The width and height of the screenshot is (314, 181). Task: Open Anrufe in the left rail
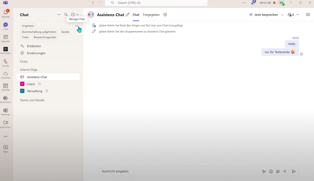(x=6, y=63)
